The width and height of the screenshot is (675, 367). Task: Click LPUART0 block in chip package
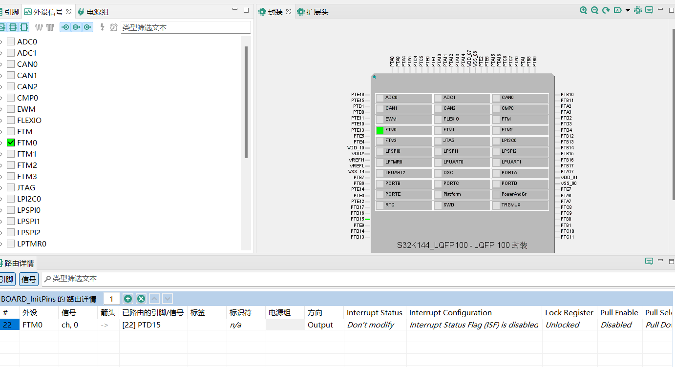462,163
